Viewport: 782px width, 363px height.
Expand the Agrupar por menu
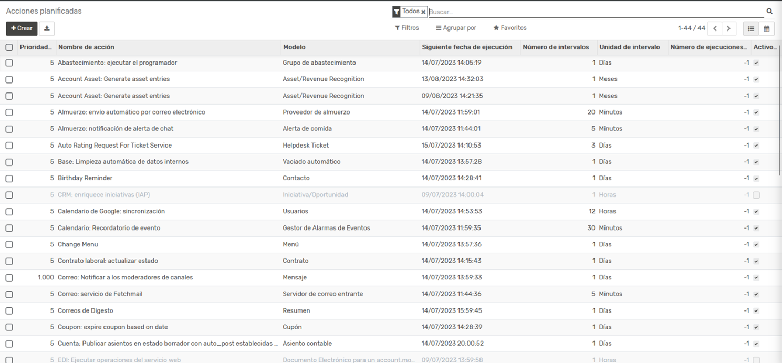click(456, 28)
